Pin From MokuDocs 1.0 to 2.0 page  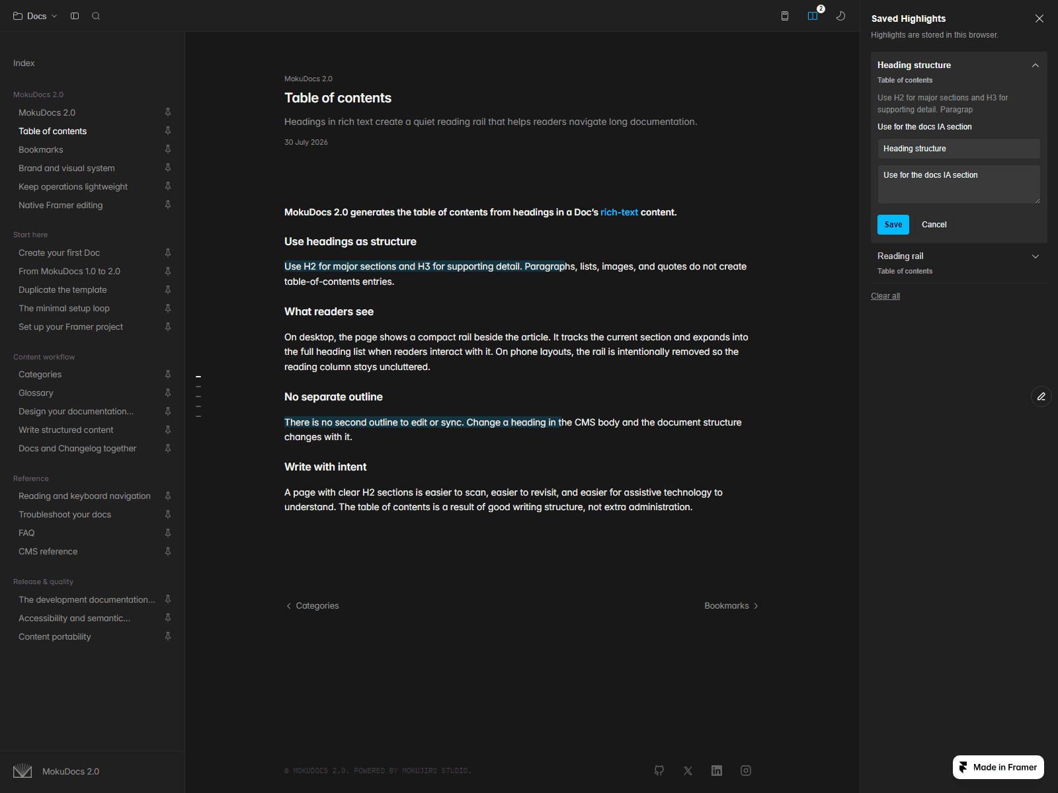click(168, 271)
